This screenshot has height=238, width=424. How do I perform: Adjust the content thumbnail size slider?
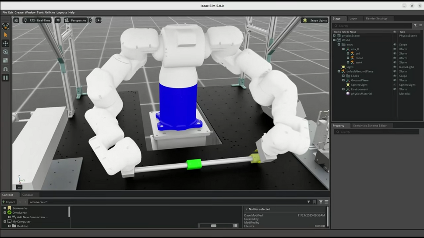pyautogui.click(x=213, y=226)
